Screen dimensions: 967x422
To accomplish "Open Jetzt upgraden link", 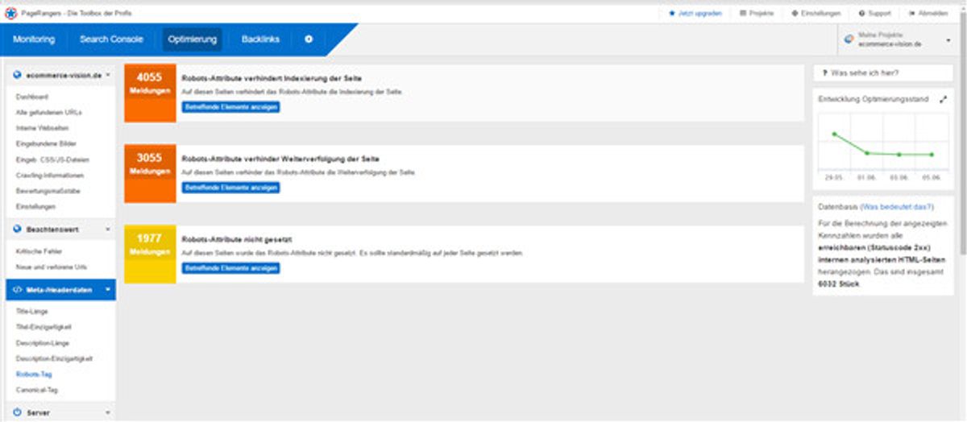I will [x=701, y=14].
